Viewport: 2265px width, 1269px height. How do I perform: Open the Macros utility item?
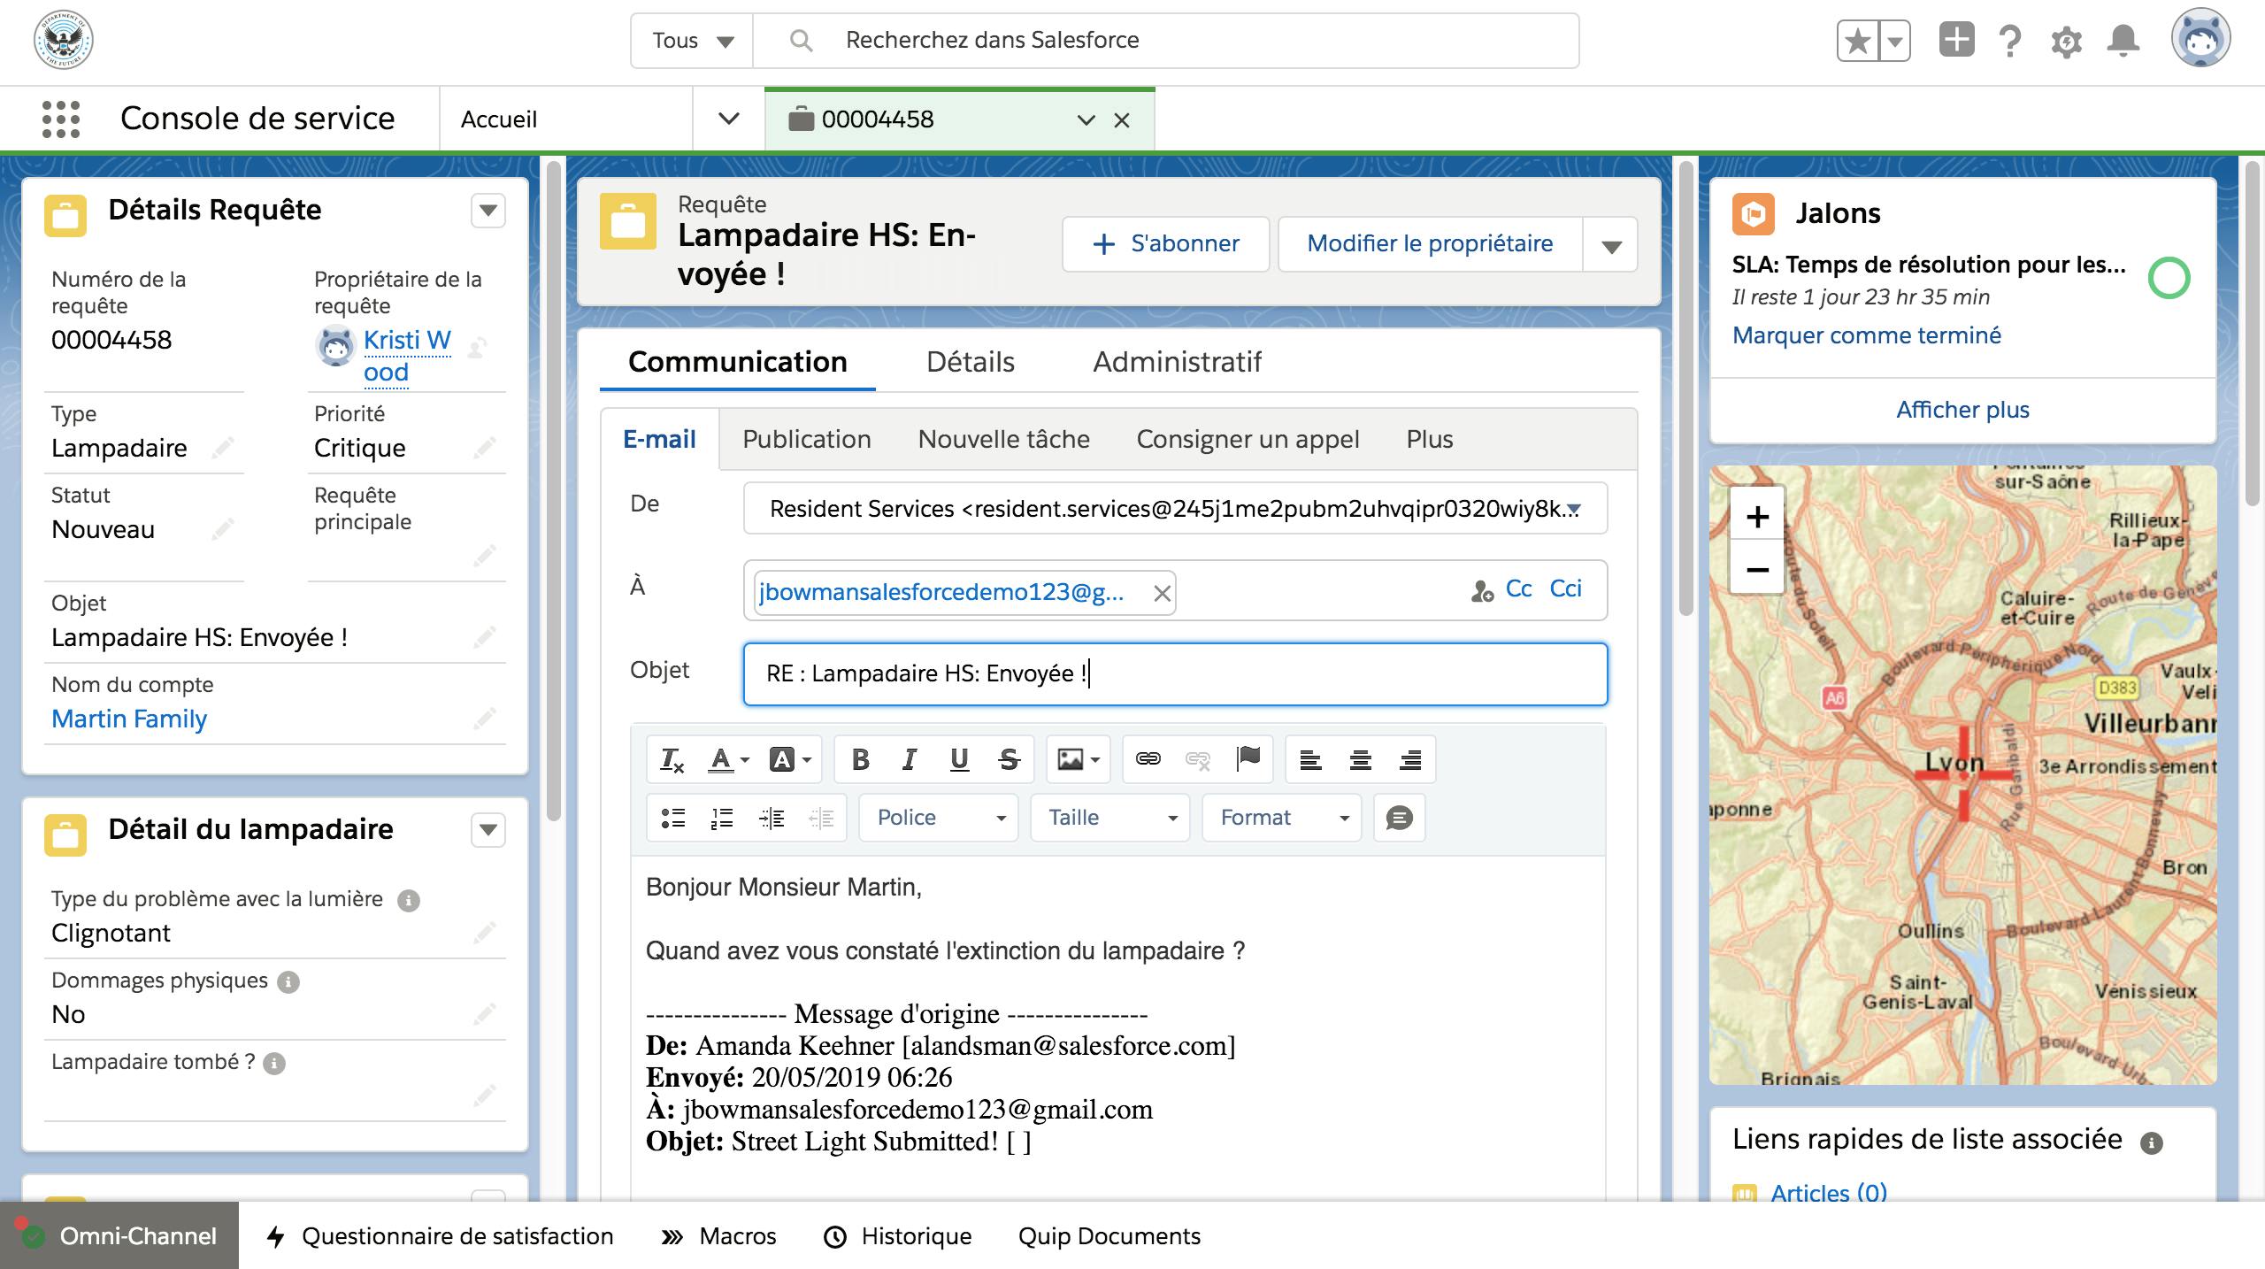coord(718,1236)
